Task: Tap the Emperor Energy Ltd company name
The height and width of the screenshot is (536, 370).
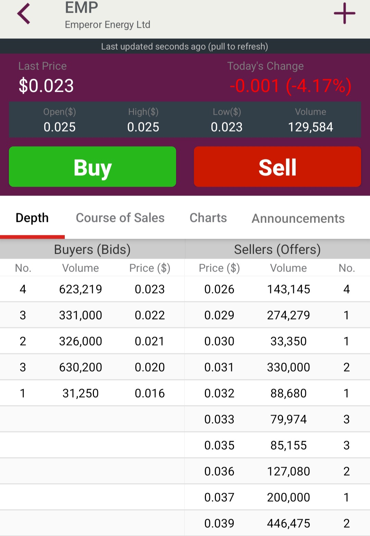Action: pyautogui.click(x=108, y=25)
